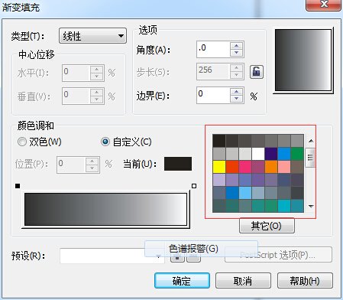
Task: Pick the dark indigo swatch next to white
Action: 271,154
